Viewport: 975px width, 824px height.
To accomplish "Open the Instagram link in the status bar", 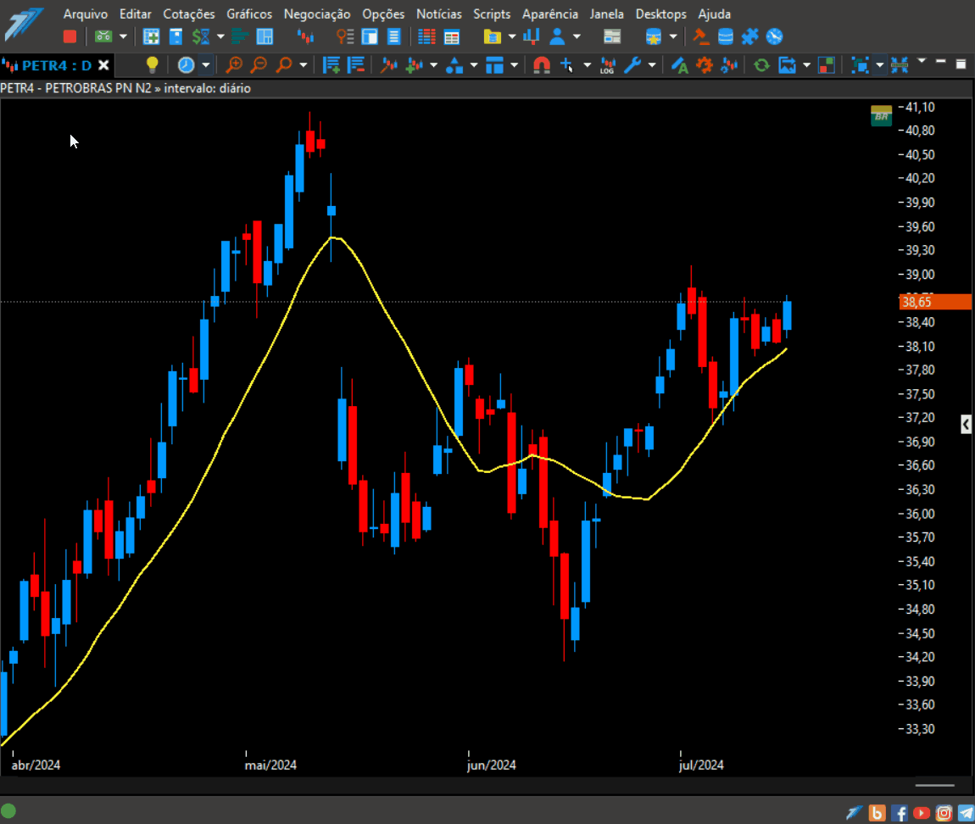I will coord(944,812).
